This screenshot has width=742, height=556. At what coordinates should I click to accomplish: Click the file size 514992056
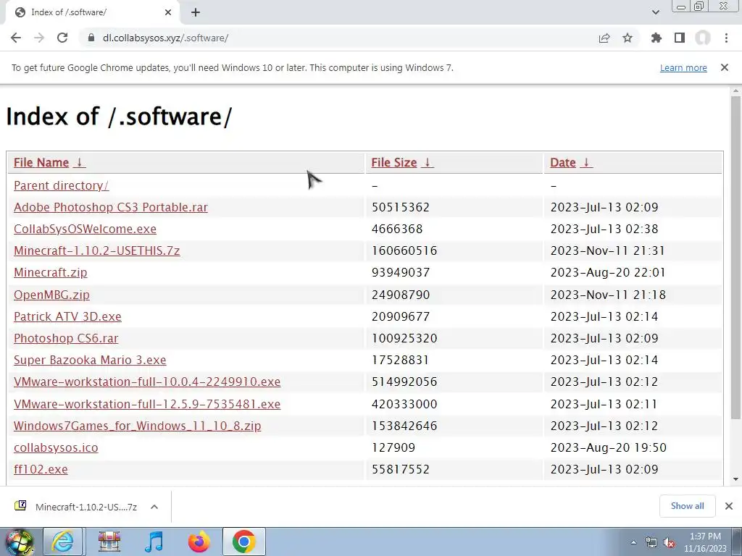(x=404, y=382)
